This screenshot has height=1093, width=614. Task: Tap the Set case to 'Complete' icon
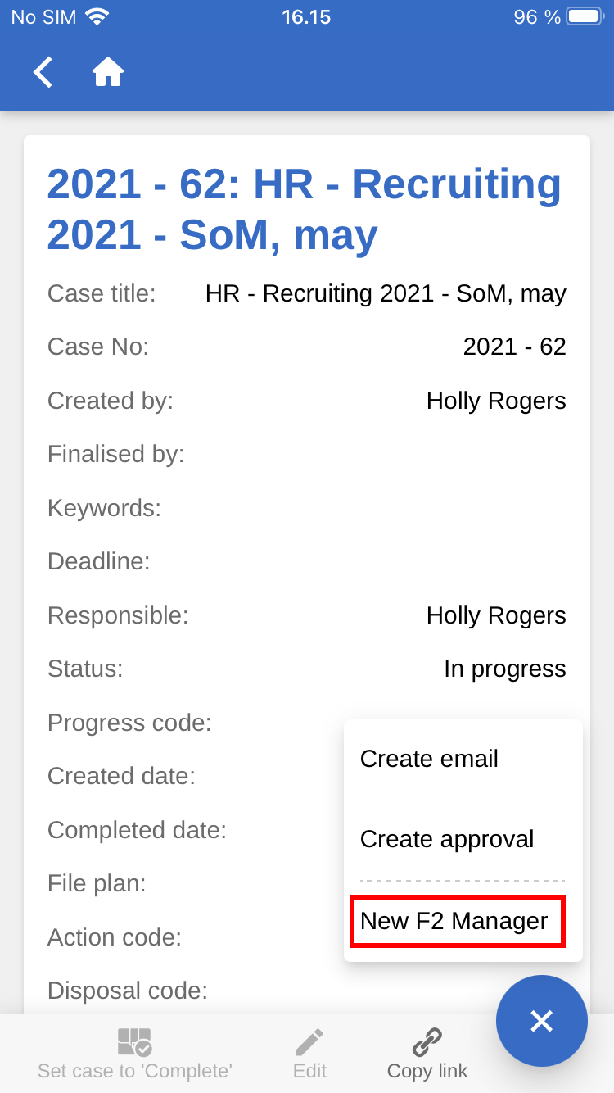point(135,1041)
